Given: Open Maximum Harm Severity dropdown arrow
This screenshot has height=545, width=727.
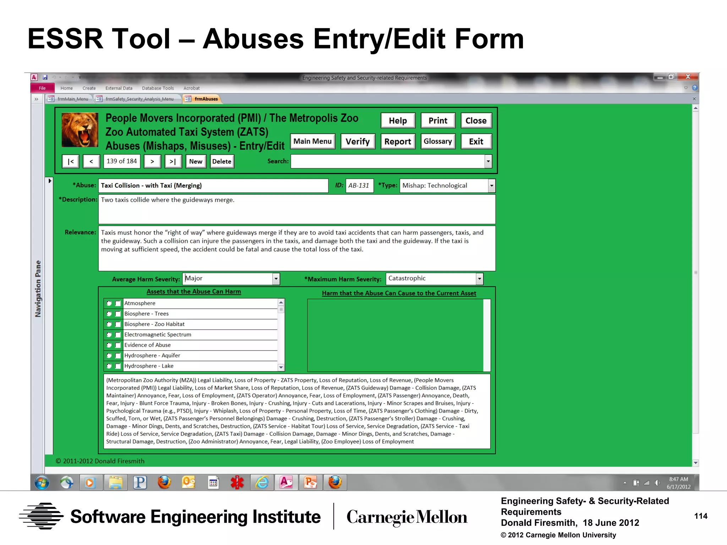Looking at the screenshot, I should (479, 279).
